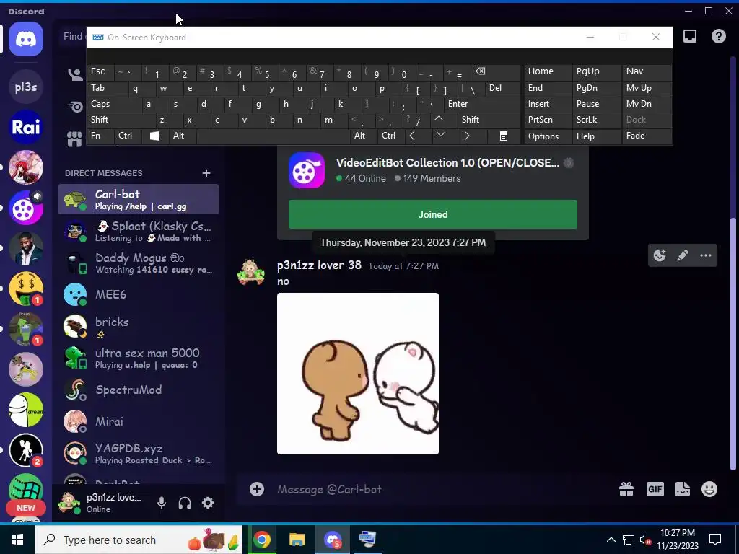Viewport: 739px width, 554px height.
Task: Click Backspace key on On-Screen Keyboard
Action: tap(497, 71)
